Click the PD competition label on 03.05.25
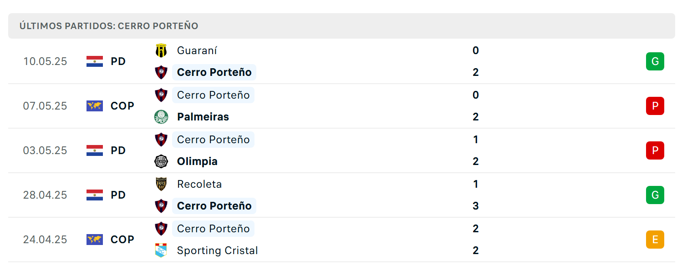682x270 pixels. [118, 150]
